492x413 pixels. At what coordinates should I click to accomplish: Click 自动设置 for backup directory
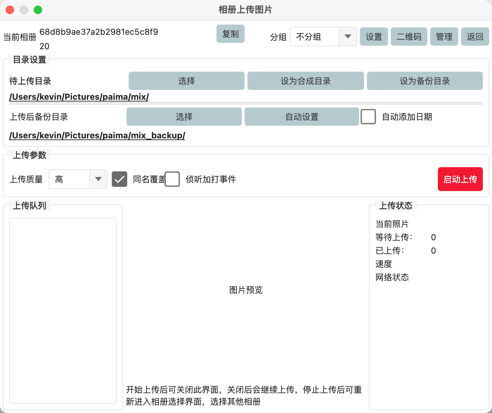(302, 117)
